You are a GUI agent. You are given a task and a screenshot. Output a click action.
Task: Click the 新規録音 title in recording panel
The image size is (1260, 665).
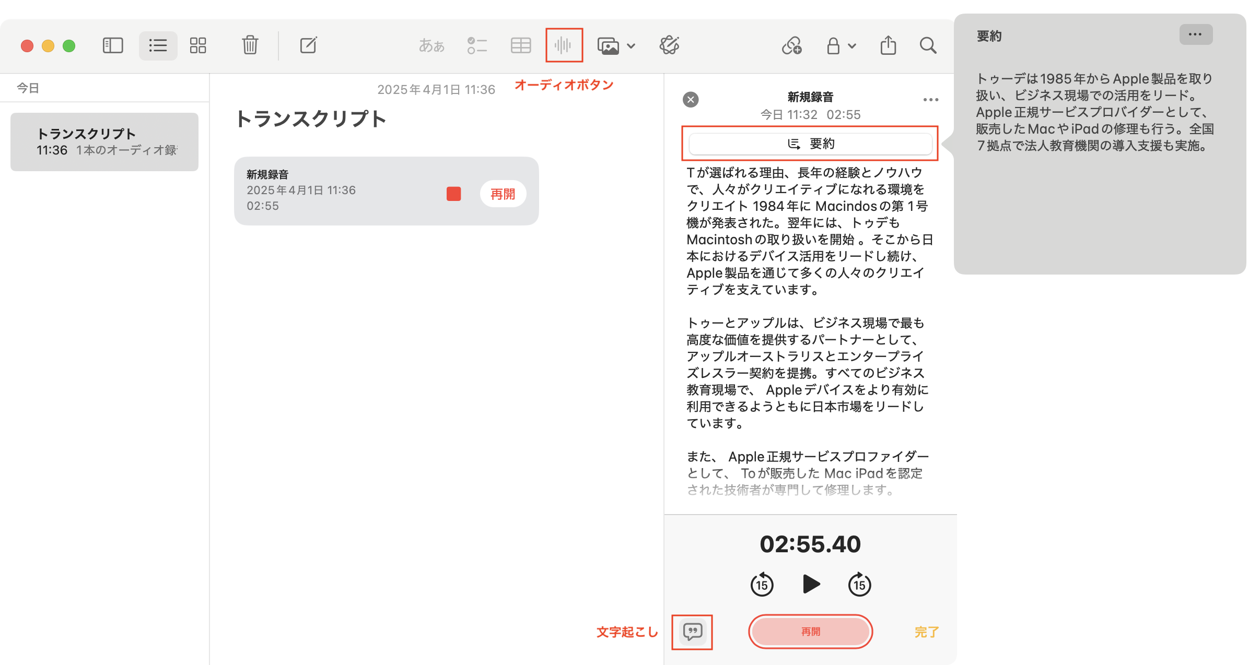pos(810,97)
